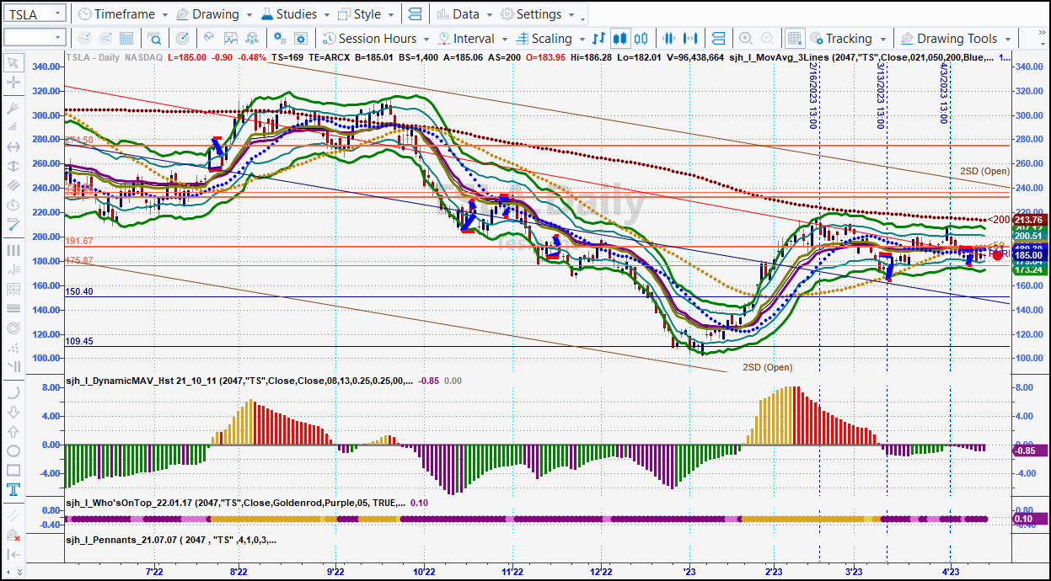
Task: Click the calendar grid icon in toolbar
Action: tap(126, 38)
